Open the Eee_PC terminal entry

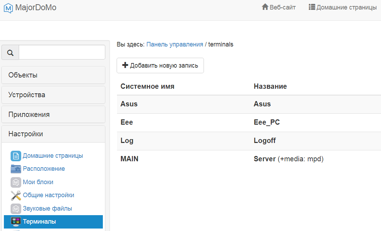pos(266,122)
